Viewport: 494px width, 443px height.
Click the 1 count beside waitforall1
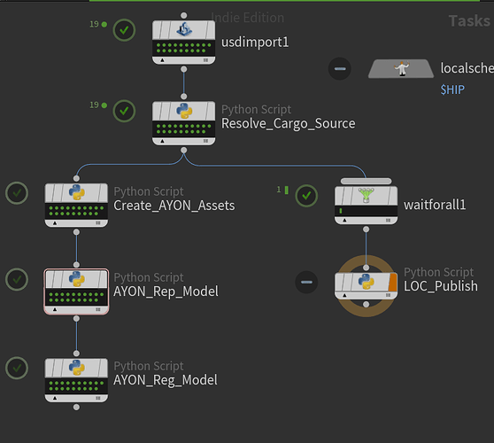[279, 190]
